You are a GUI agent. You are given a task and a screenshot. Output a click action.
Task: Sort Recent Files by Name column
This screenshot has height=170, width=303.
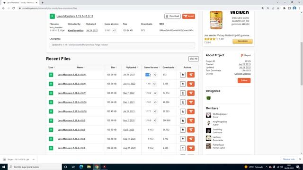(x=80, y=68)
